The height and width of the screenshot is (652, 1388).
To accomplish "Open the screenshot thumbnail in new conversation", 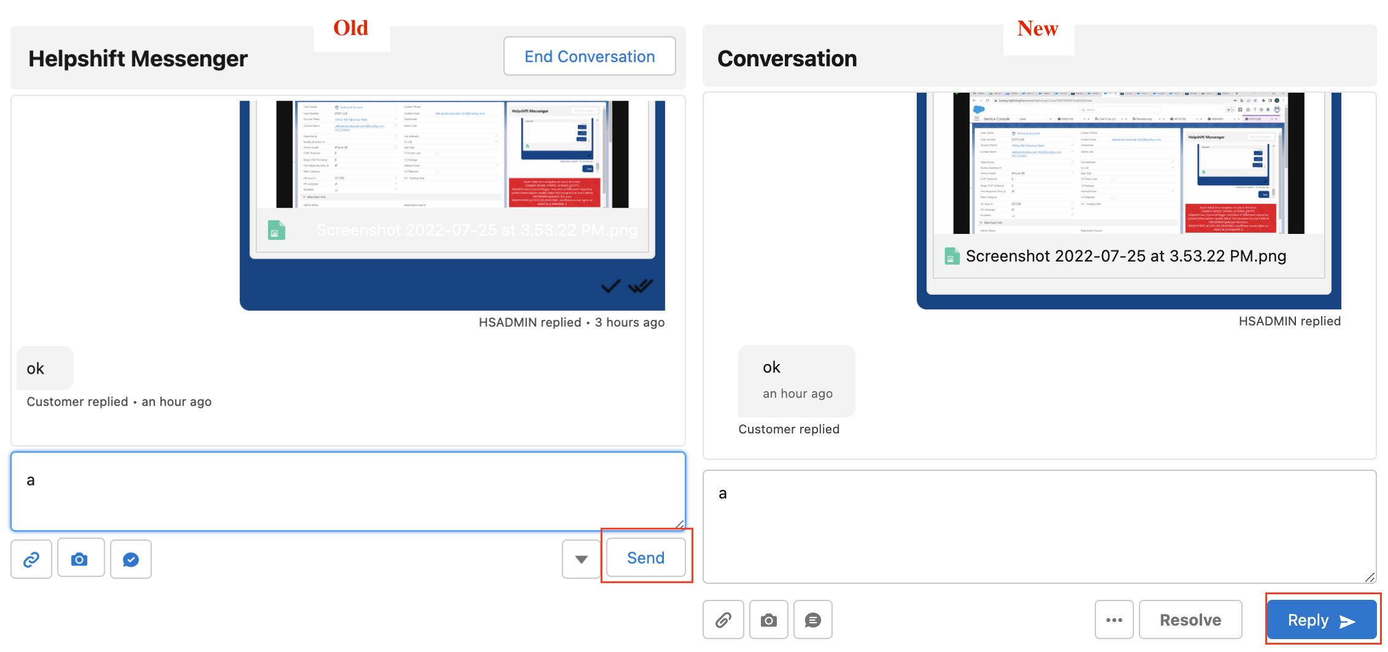I will tap(1128, 163).
